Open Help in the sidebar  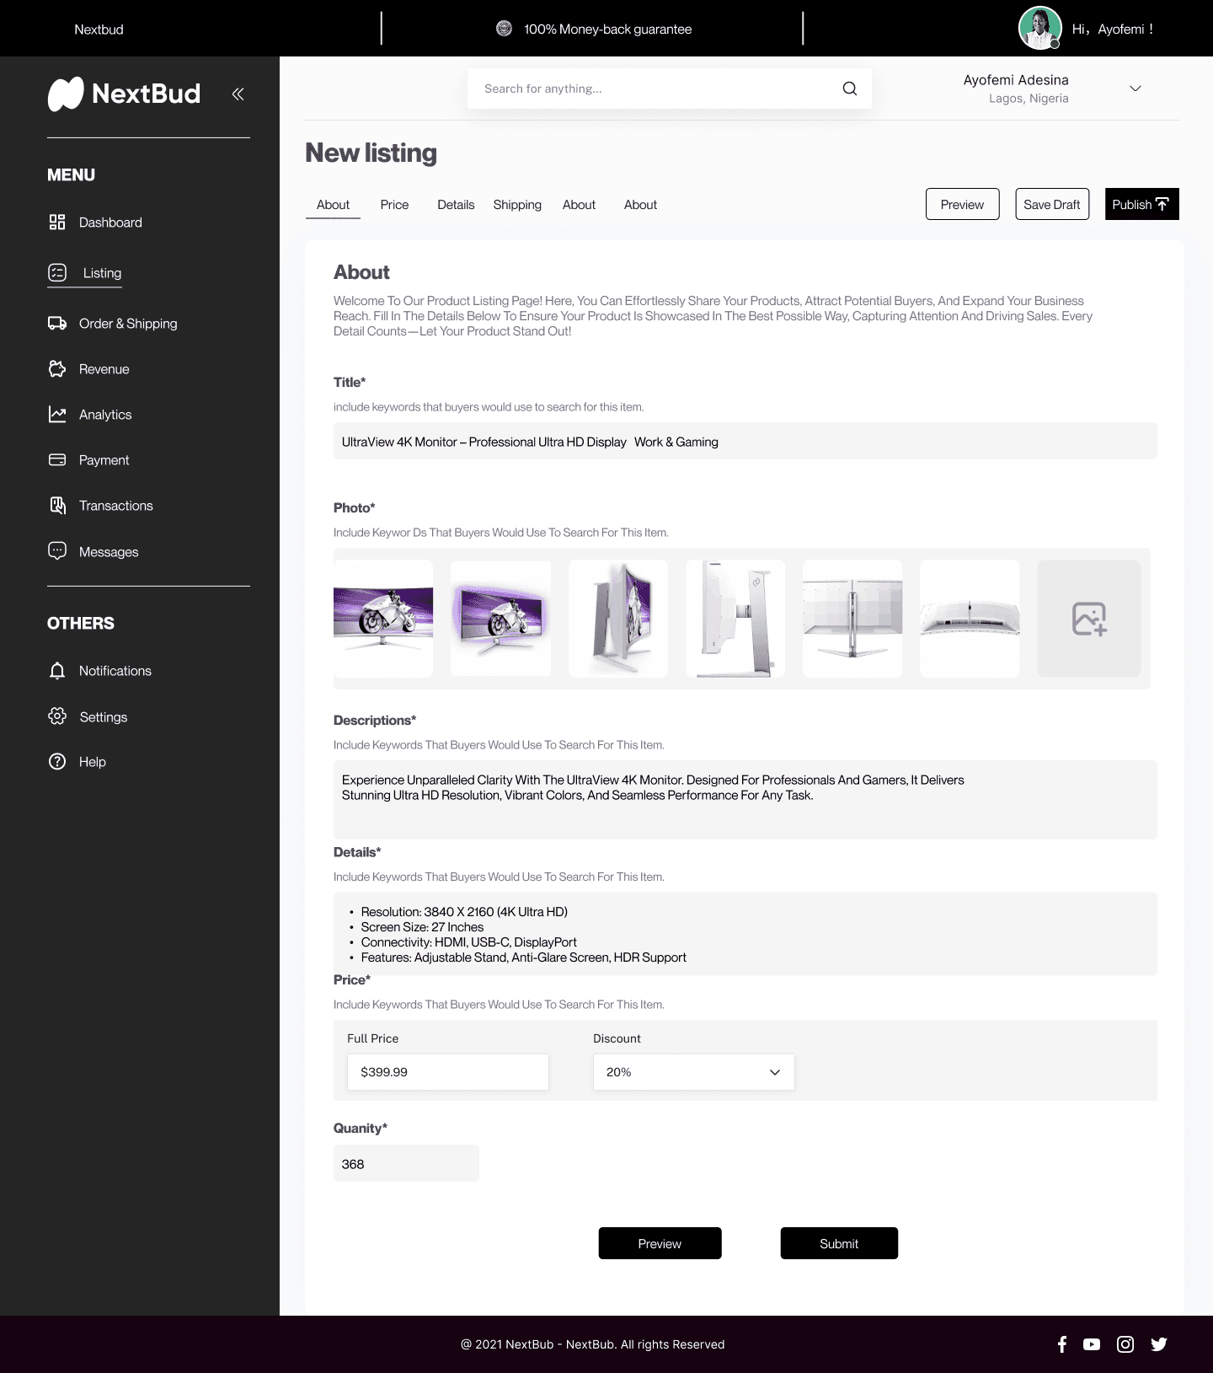tap(93, 762)
